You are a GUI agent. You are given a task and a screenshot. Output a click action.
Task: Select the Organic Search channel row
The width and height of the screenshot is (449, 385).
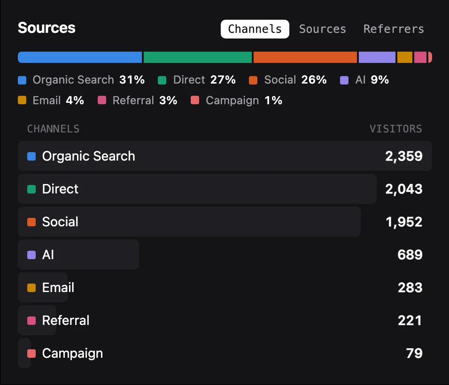[225, 156]
